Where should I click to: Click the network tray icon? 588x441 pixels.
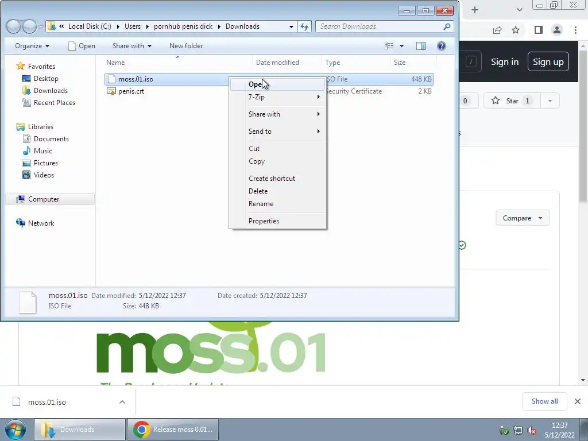click(x=518, y=430)
